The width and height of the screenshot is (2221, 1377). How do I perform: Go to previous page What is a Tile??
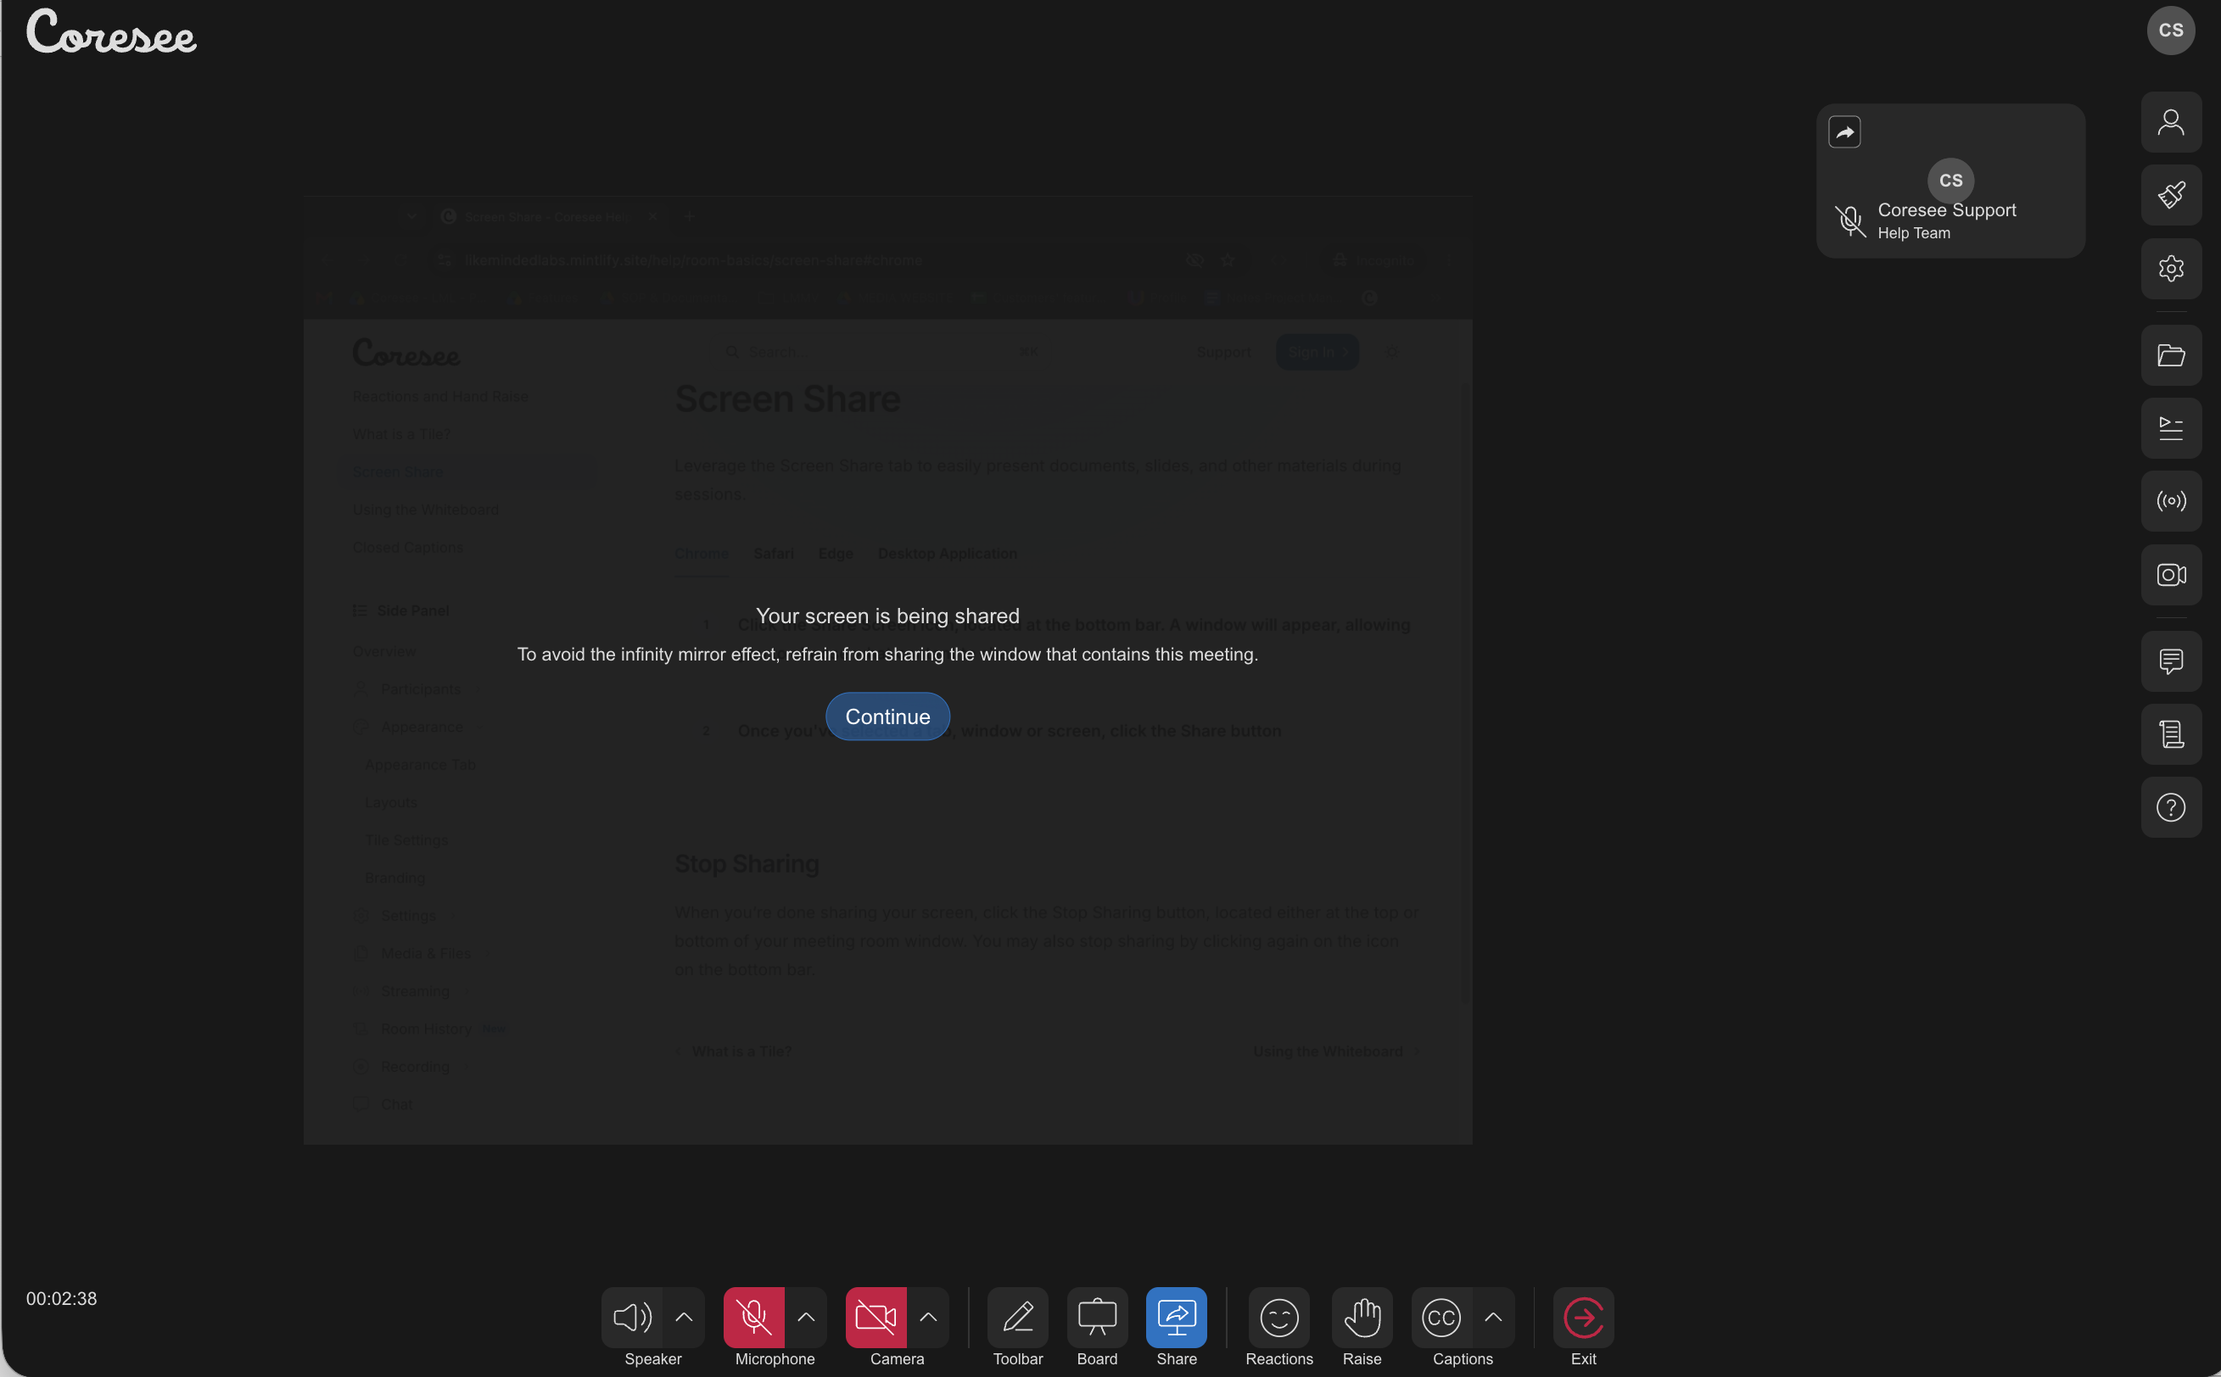733,1052
